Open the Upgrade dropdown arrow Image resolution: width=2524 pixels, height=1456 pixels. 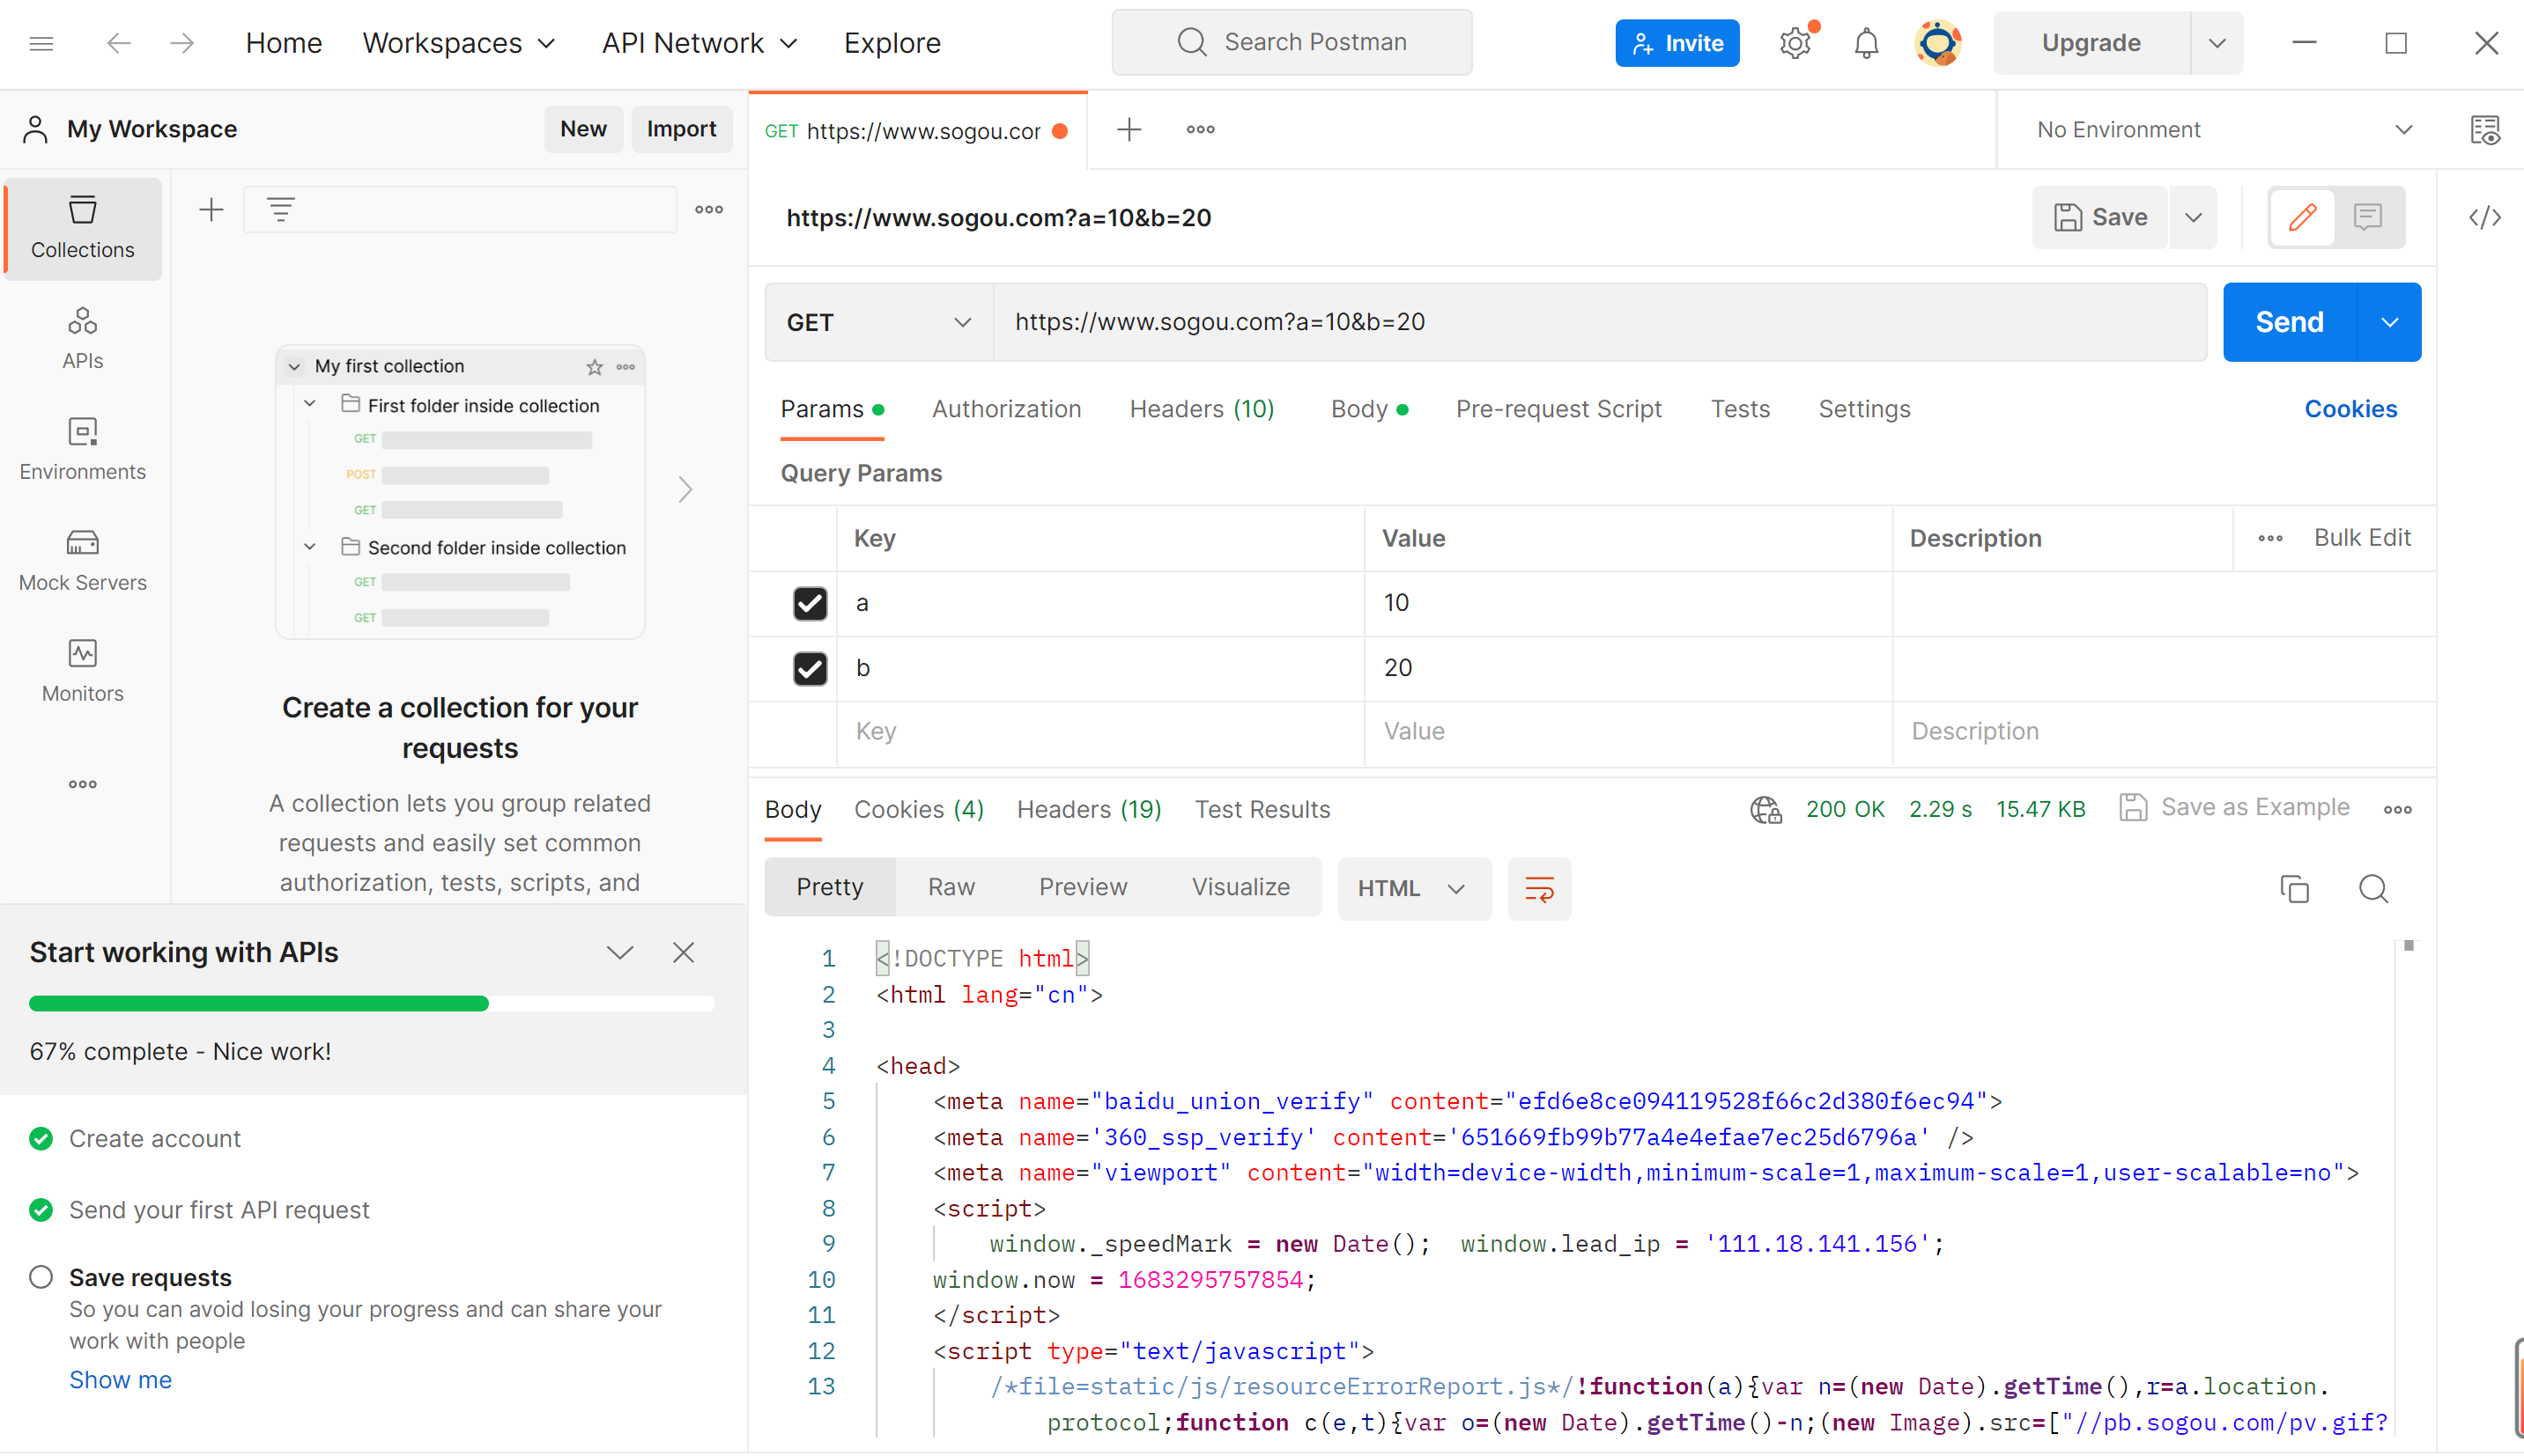click(x=2217, y=43)
